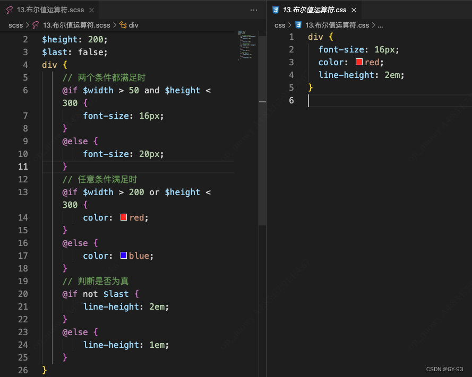Click 'line-height: 1em;' in scss editor

126,345
